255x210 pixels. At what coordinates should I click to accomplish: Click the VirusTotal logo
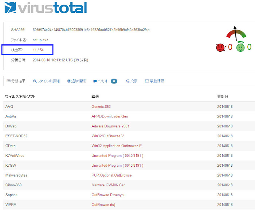pos(46,8)
